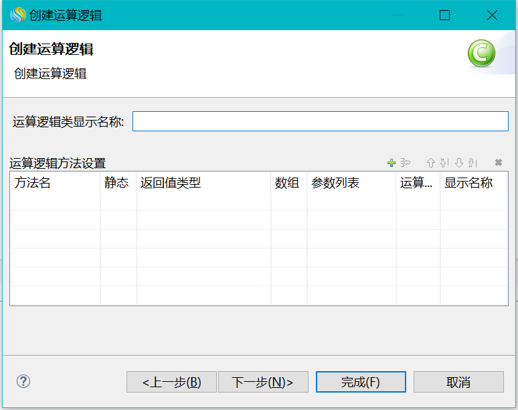The height and width of the screenshot is (410, 518).
Task: Click the move up arrow icon
Action: click(x=431, y=163)
